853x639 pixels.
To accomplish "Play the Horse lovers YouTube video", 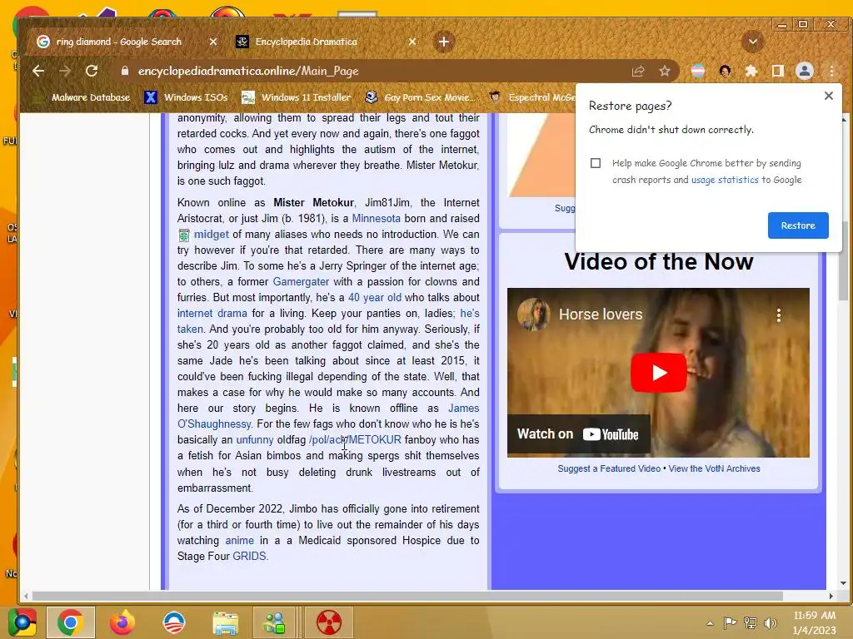I will pyautogui.click(x=658, y=373).
